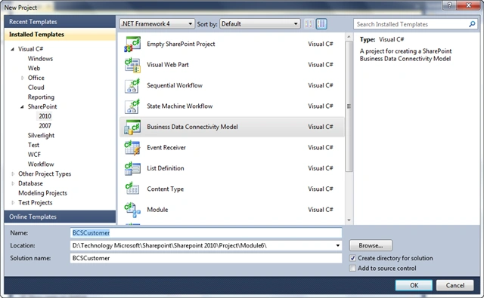The width and height of the screenshot is (484, 298).
Task: Select Cloud in the templates tree
Action: click(x=36, y=88)
